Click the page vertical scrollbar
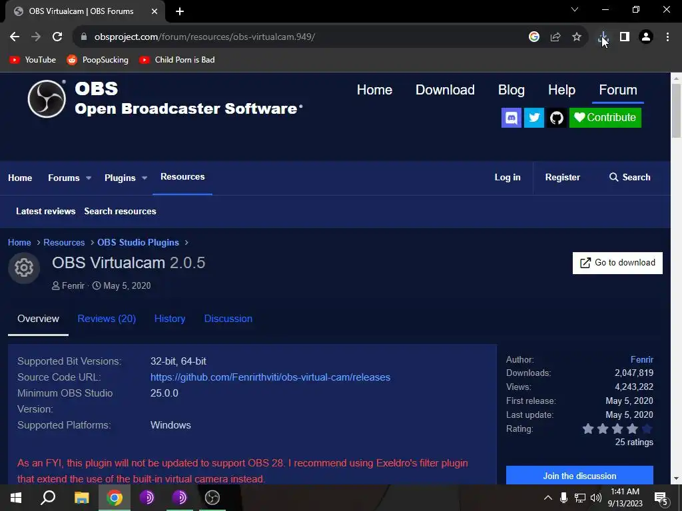Screen dimensions: 682x511 click(676, 111)
